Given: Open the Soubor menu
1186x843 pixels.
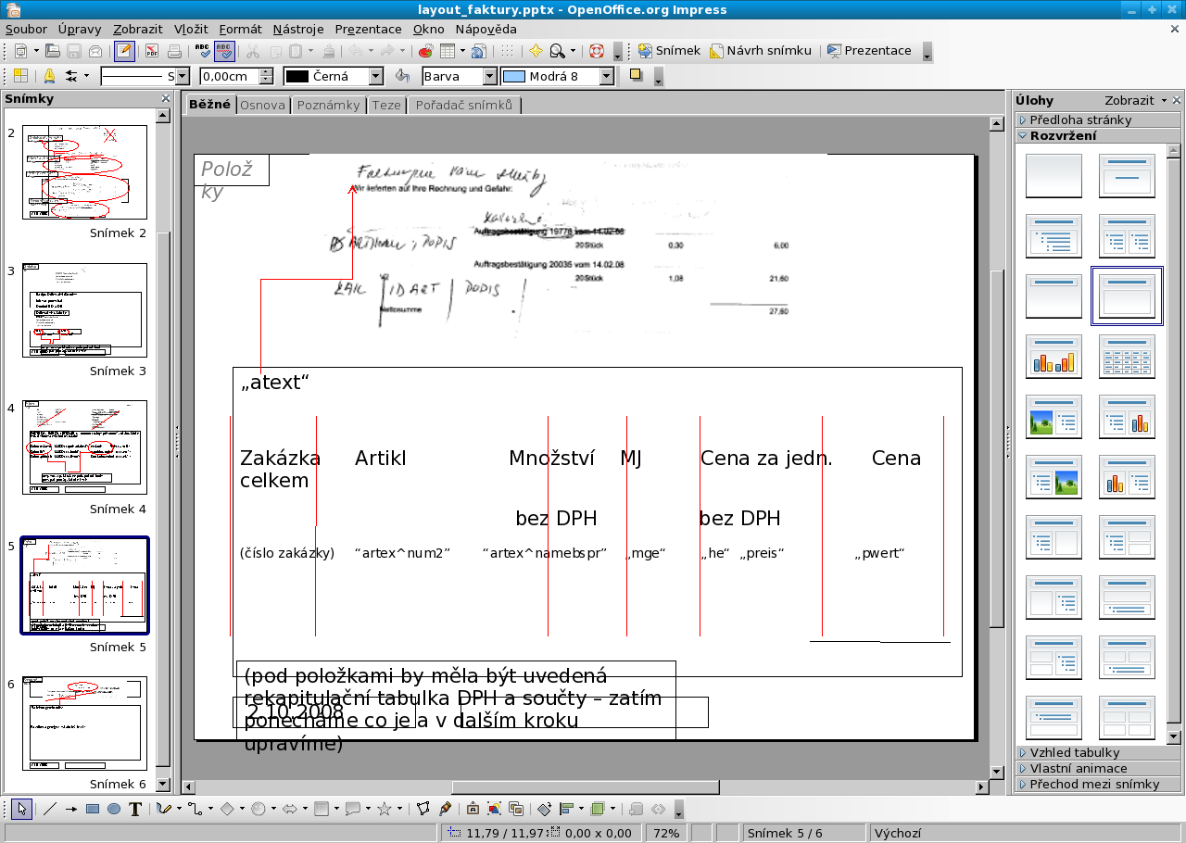Looking at the screenshot, I should click(26, 29).
